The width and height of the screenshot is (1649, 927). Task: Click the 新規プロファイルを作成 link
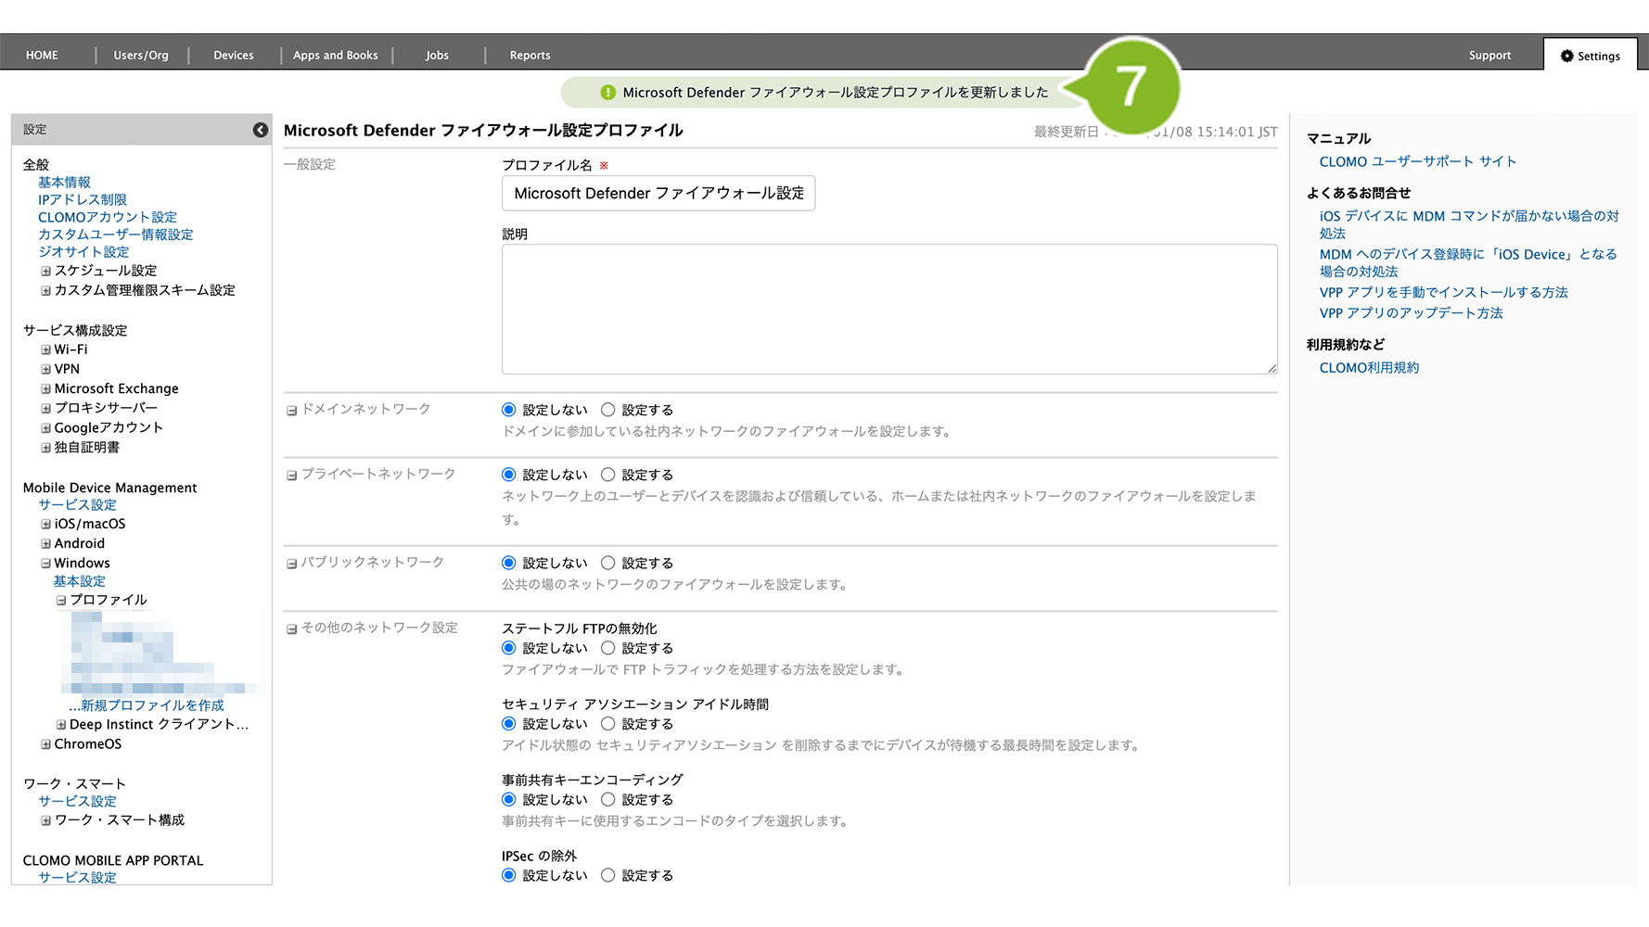(x=151, y=705)
